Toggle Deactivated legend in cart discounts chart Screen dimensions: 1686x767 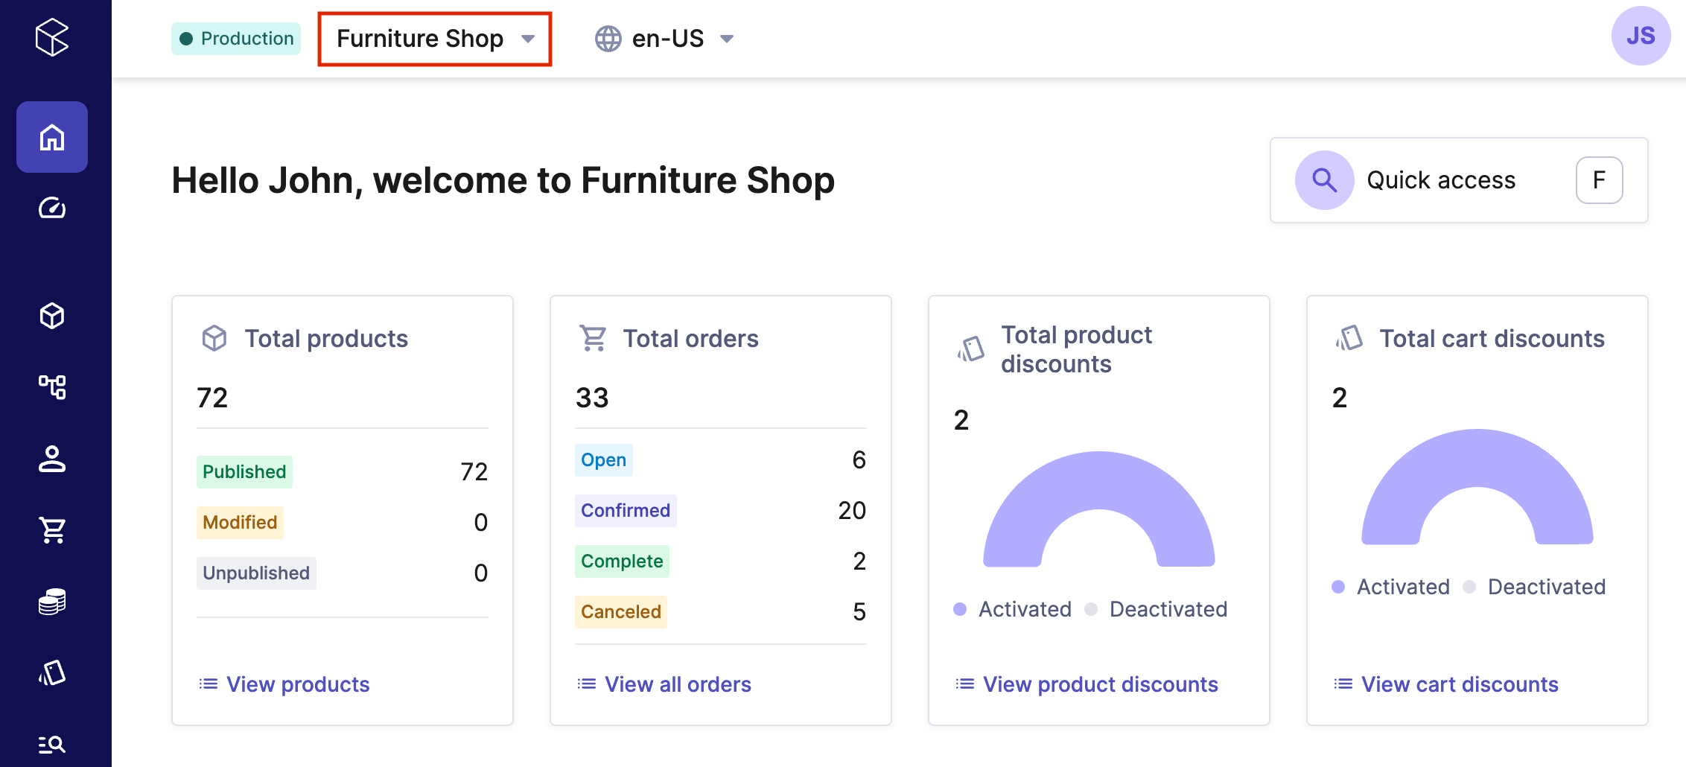click(1545, 587)
